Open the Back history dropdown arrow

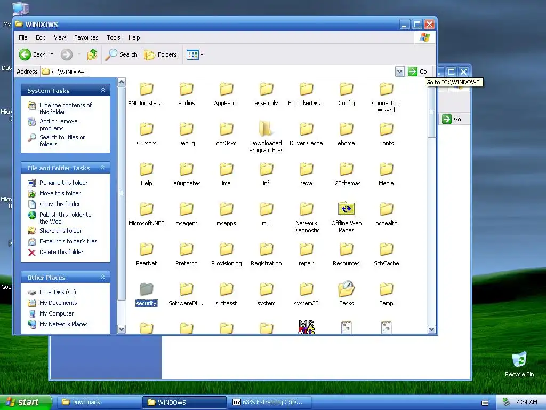pyautogui.click(x=52, y=54)
